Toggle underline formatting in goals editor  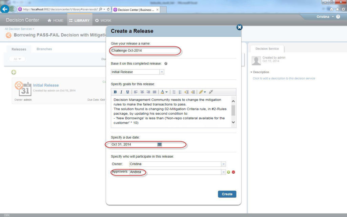(x=127, y=92)
